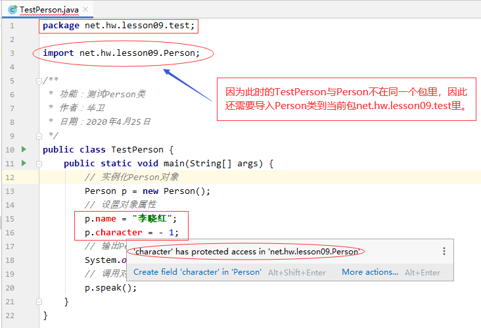Click line number 16 in the gutter

pyautogui.click(x=10, y=233)
